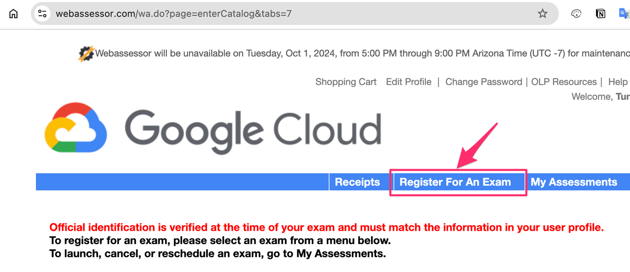
Task: Click the Edit Profile link
Action: (409, 82)
